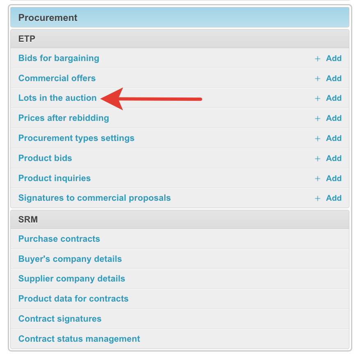Go to Lots in the auction
Image resolution: width=358 pixels, height=354 pixels.
(57, 98)
